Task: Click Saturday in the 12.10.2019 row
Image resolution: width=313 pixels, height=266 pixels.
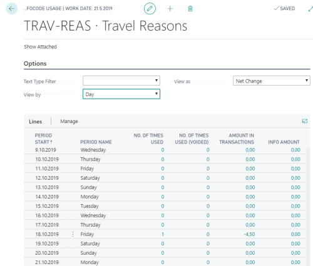Action: click(x=90, y=178)
